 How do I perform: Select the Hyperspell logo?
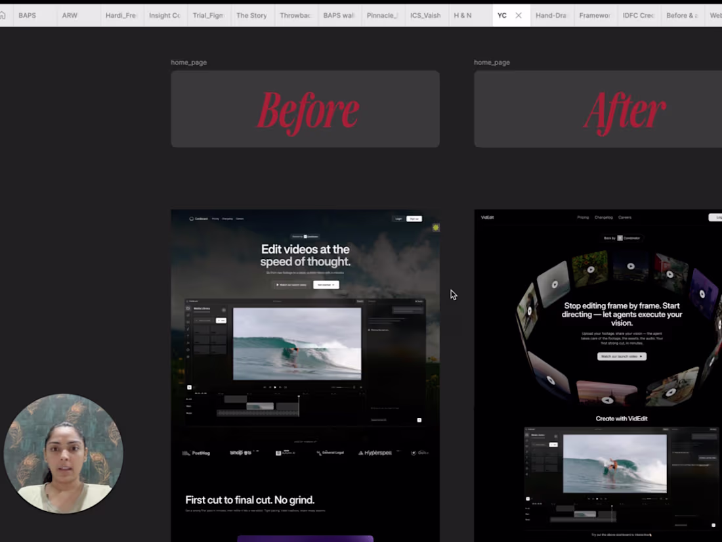[375, 453]
